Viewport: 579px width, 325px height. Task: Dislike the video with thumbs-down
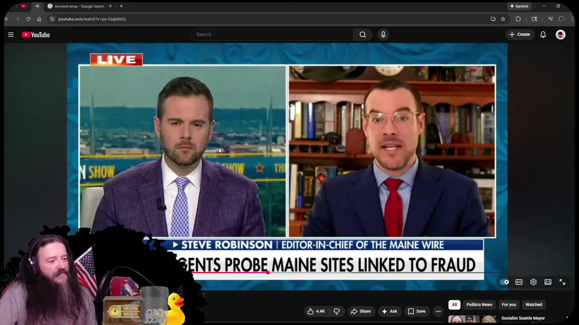[337, 311]
